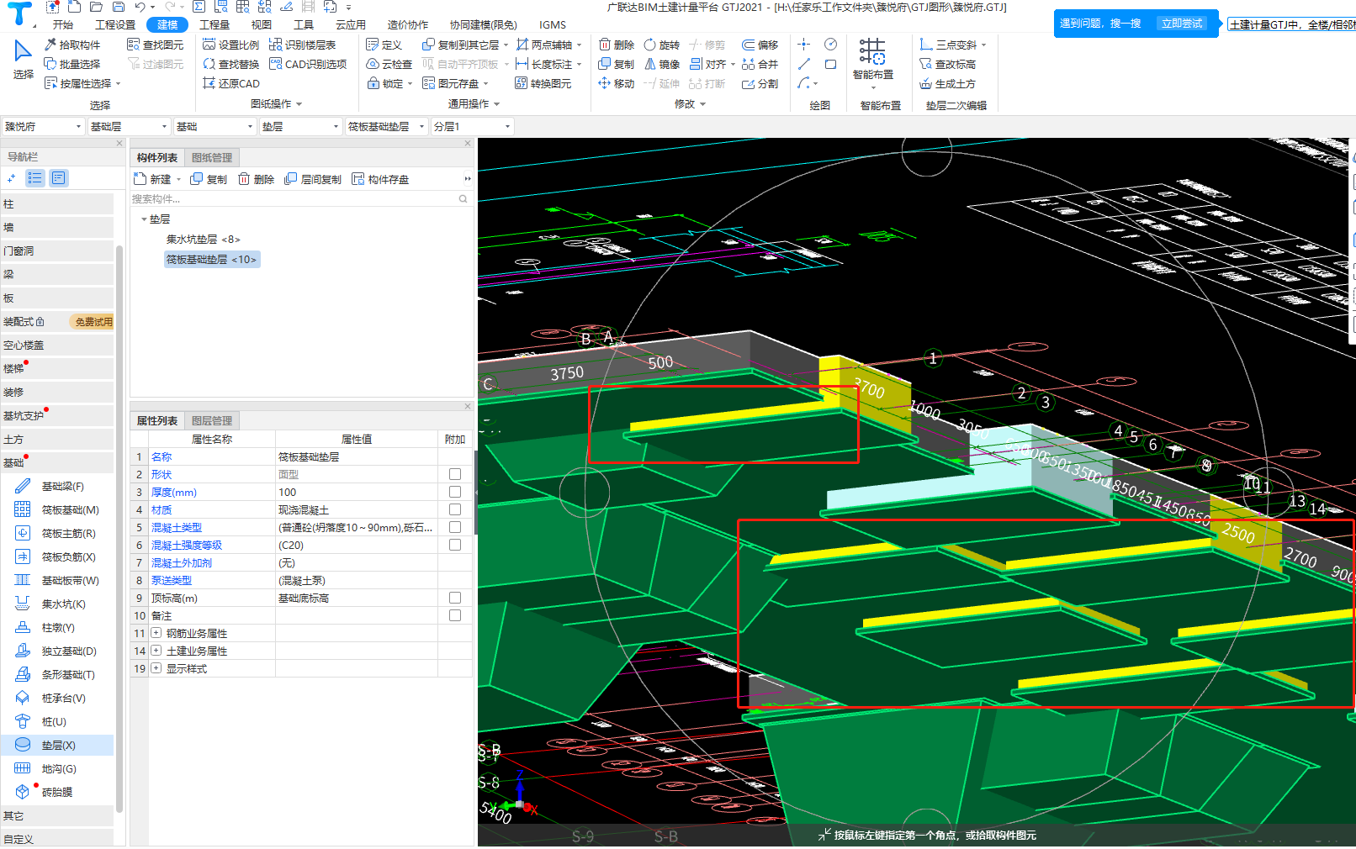
Task: Click 层间复制 copy between floors
Action: pos(313,179)
